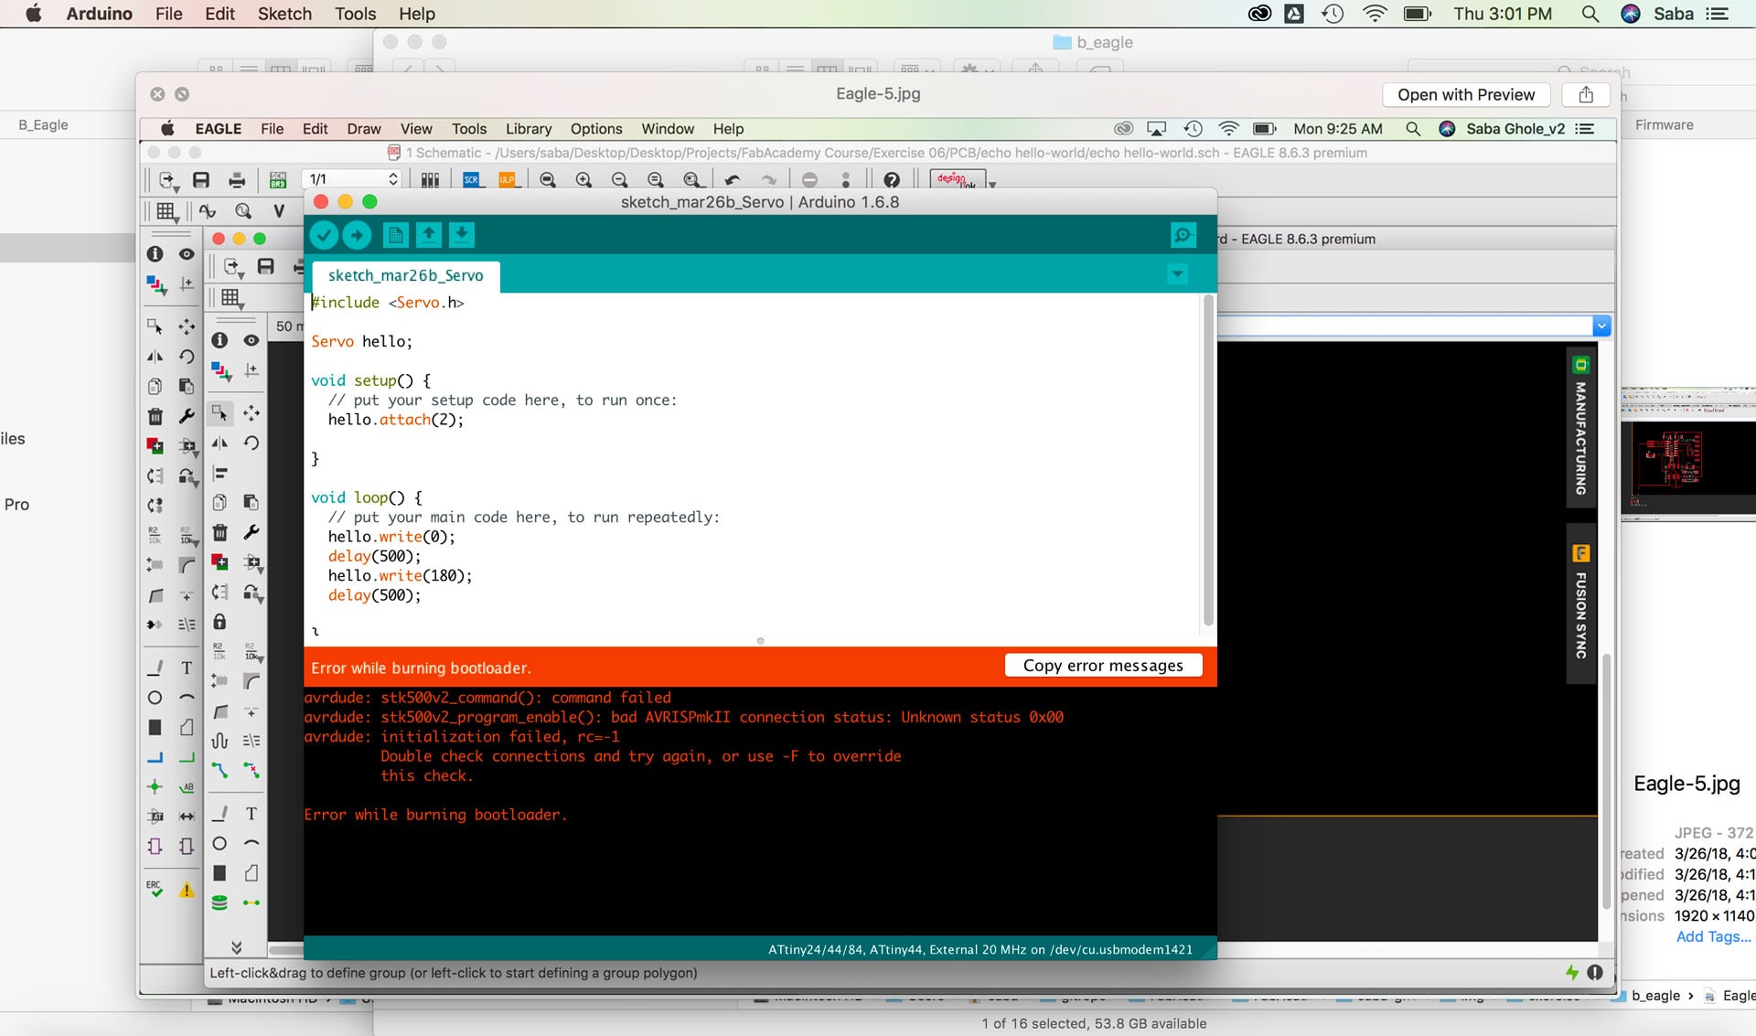Open the Design Link dropdown arrow in EAGLE
This screenshot has width=1756, height=1036.
(992, 184)
